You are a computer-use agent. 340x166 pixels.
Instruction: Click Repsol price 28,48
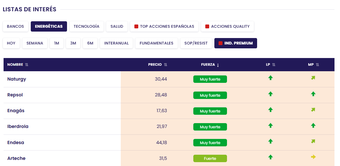[161, 95]
